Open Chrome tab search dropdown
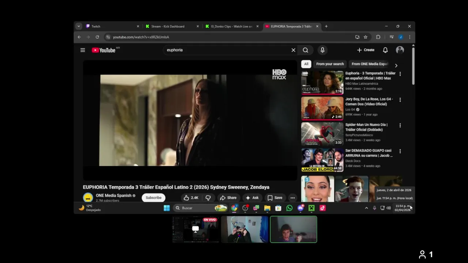468x263 pixels. 78,26
